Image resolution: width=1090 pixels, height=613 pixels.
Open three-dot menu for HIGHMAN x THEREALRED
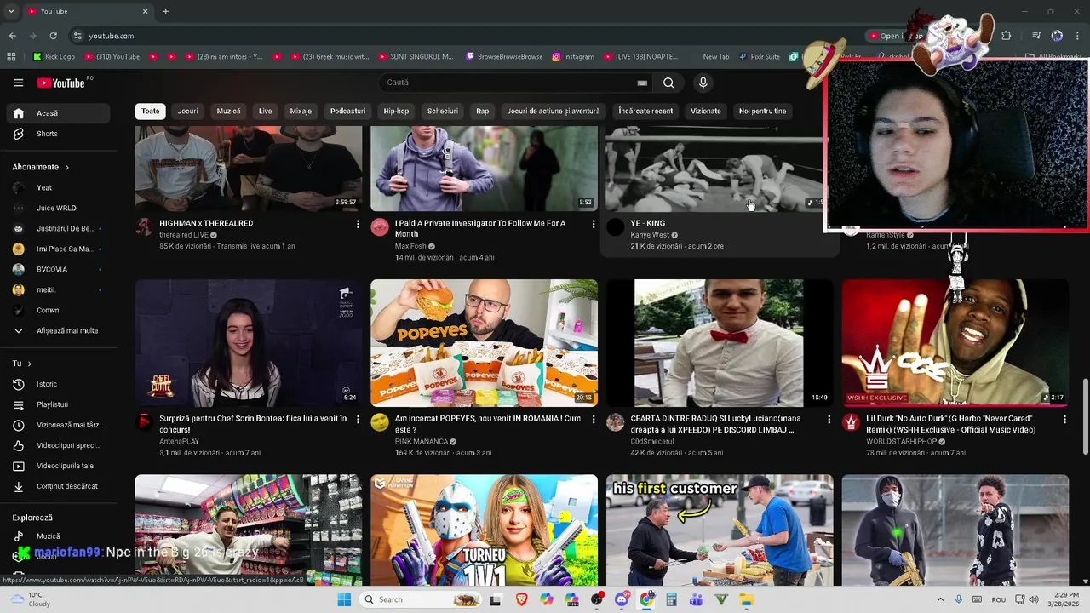click(358, 224)
